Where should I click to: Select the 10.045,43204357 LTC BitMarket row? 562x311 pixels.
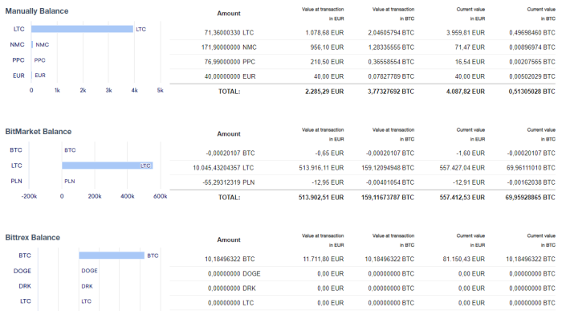point(363,168)
